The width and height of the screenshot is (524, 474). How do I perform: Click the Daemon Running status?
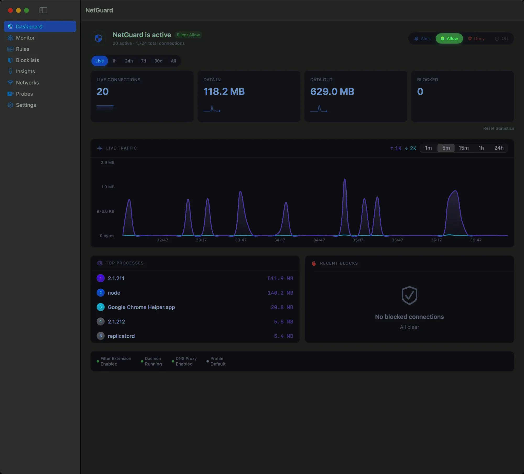[x=151, y=361]
